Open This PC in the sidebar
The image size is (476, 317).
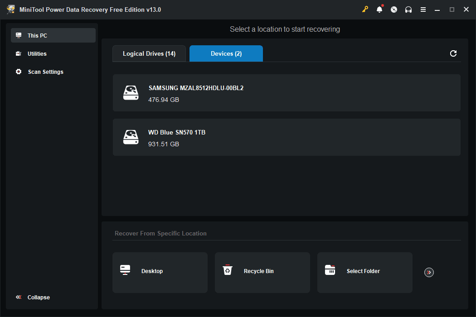(x=53, y=35)
